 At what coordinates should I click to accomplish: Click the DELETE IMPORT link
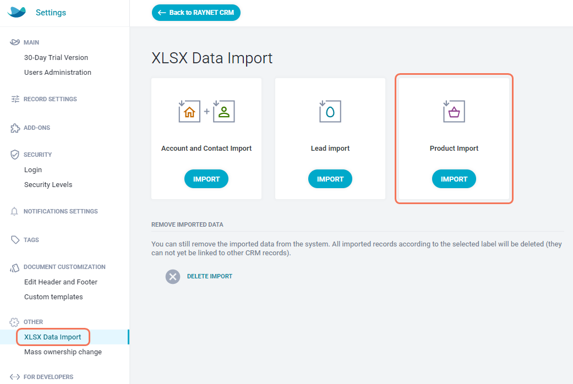[210, 276]
